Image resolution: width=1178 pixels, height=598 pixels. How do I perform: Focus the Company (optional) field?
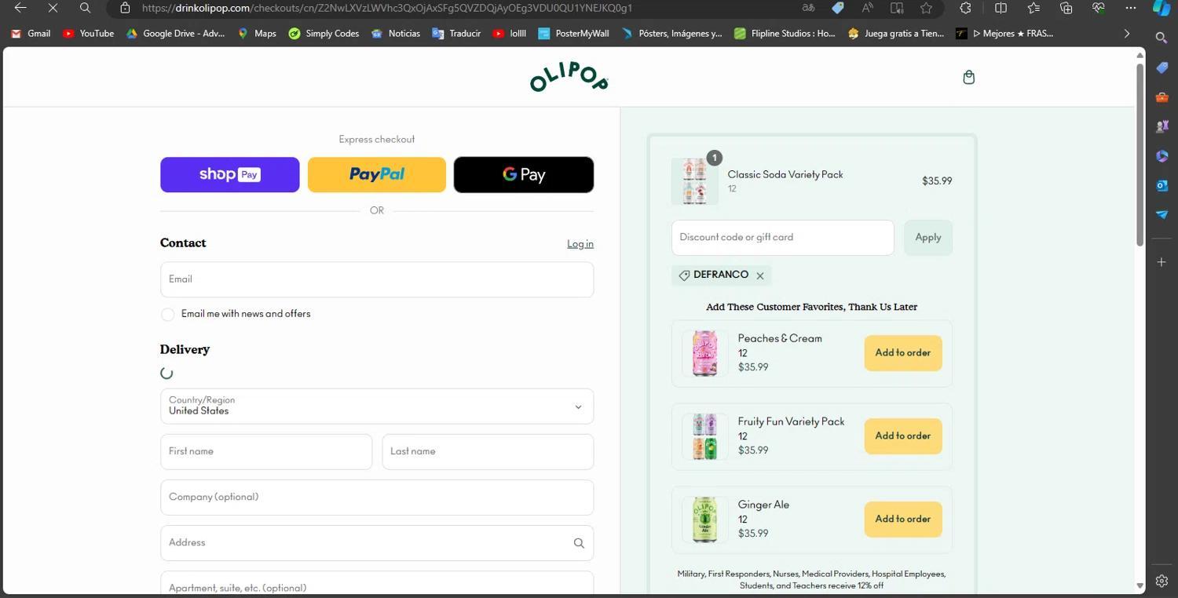pyautogui.click(x=377, y=498)
